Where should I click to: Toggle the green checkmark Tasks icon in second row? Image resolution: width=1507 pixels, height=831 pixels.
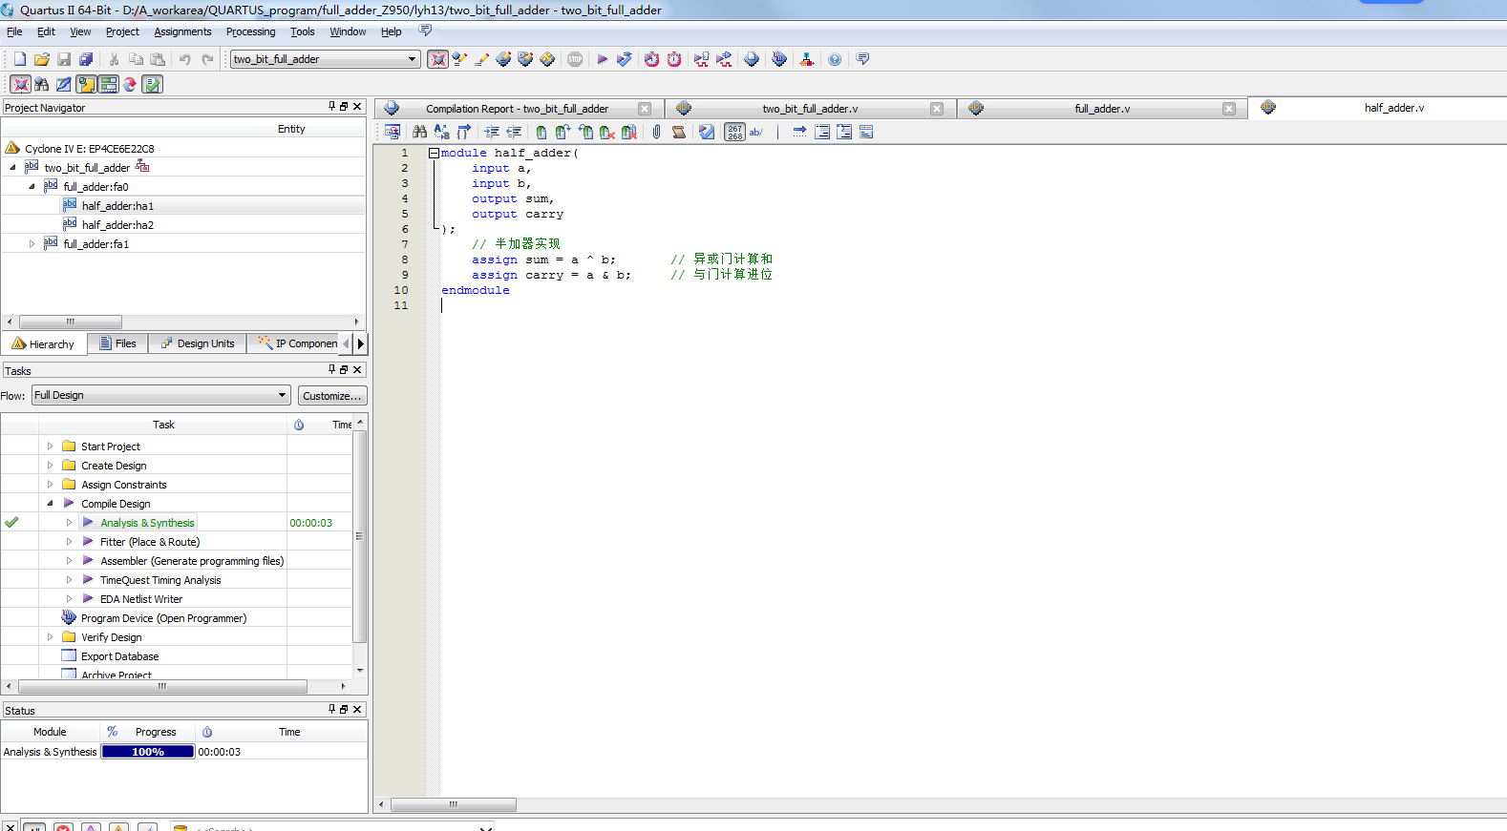152,84
